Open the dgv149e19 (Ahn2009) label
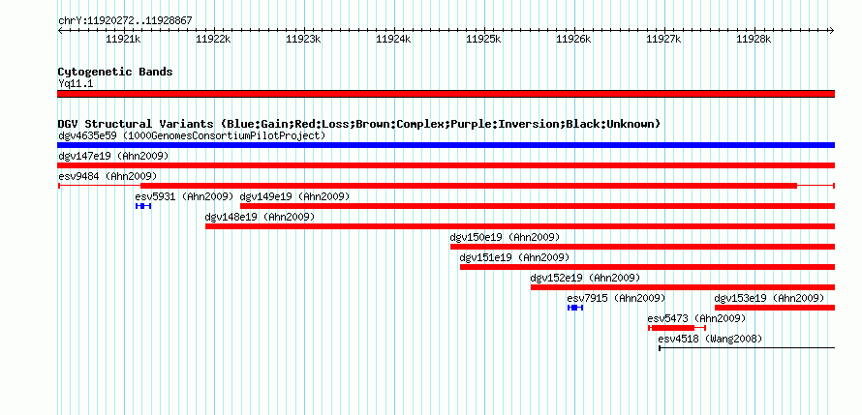This screenshot has height=415, width=862. (x=295, y=196)
